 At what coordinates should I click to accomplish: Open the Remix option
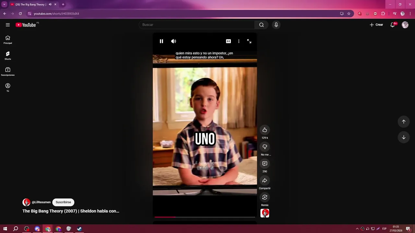tap(265, 197)
